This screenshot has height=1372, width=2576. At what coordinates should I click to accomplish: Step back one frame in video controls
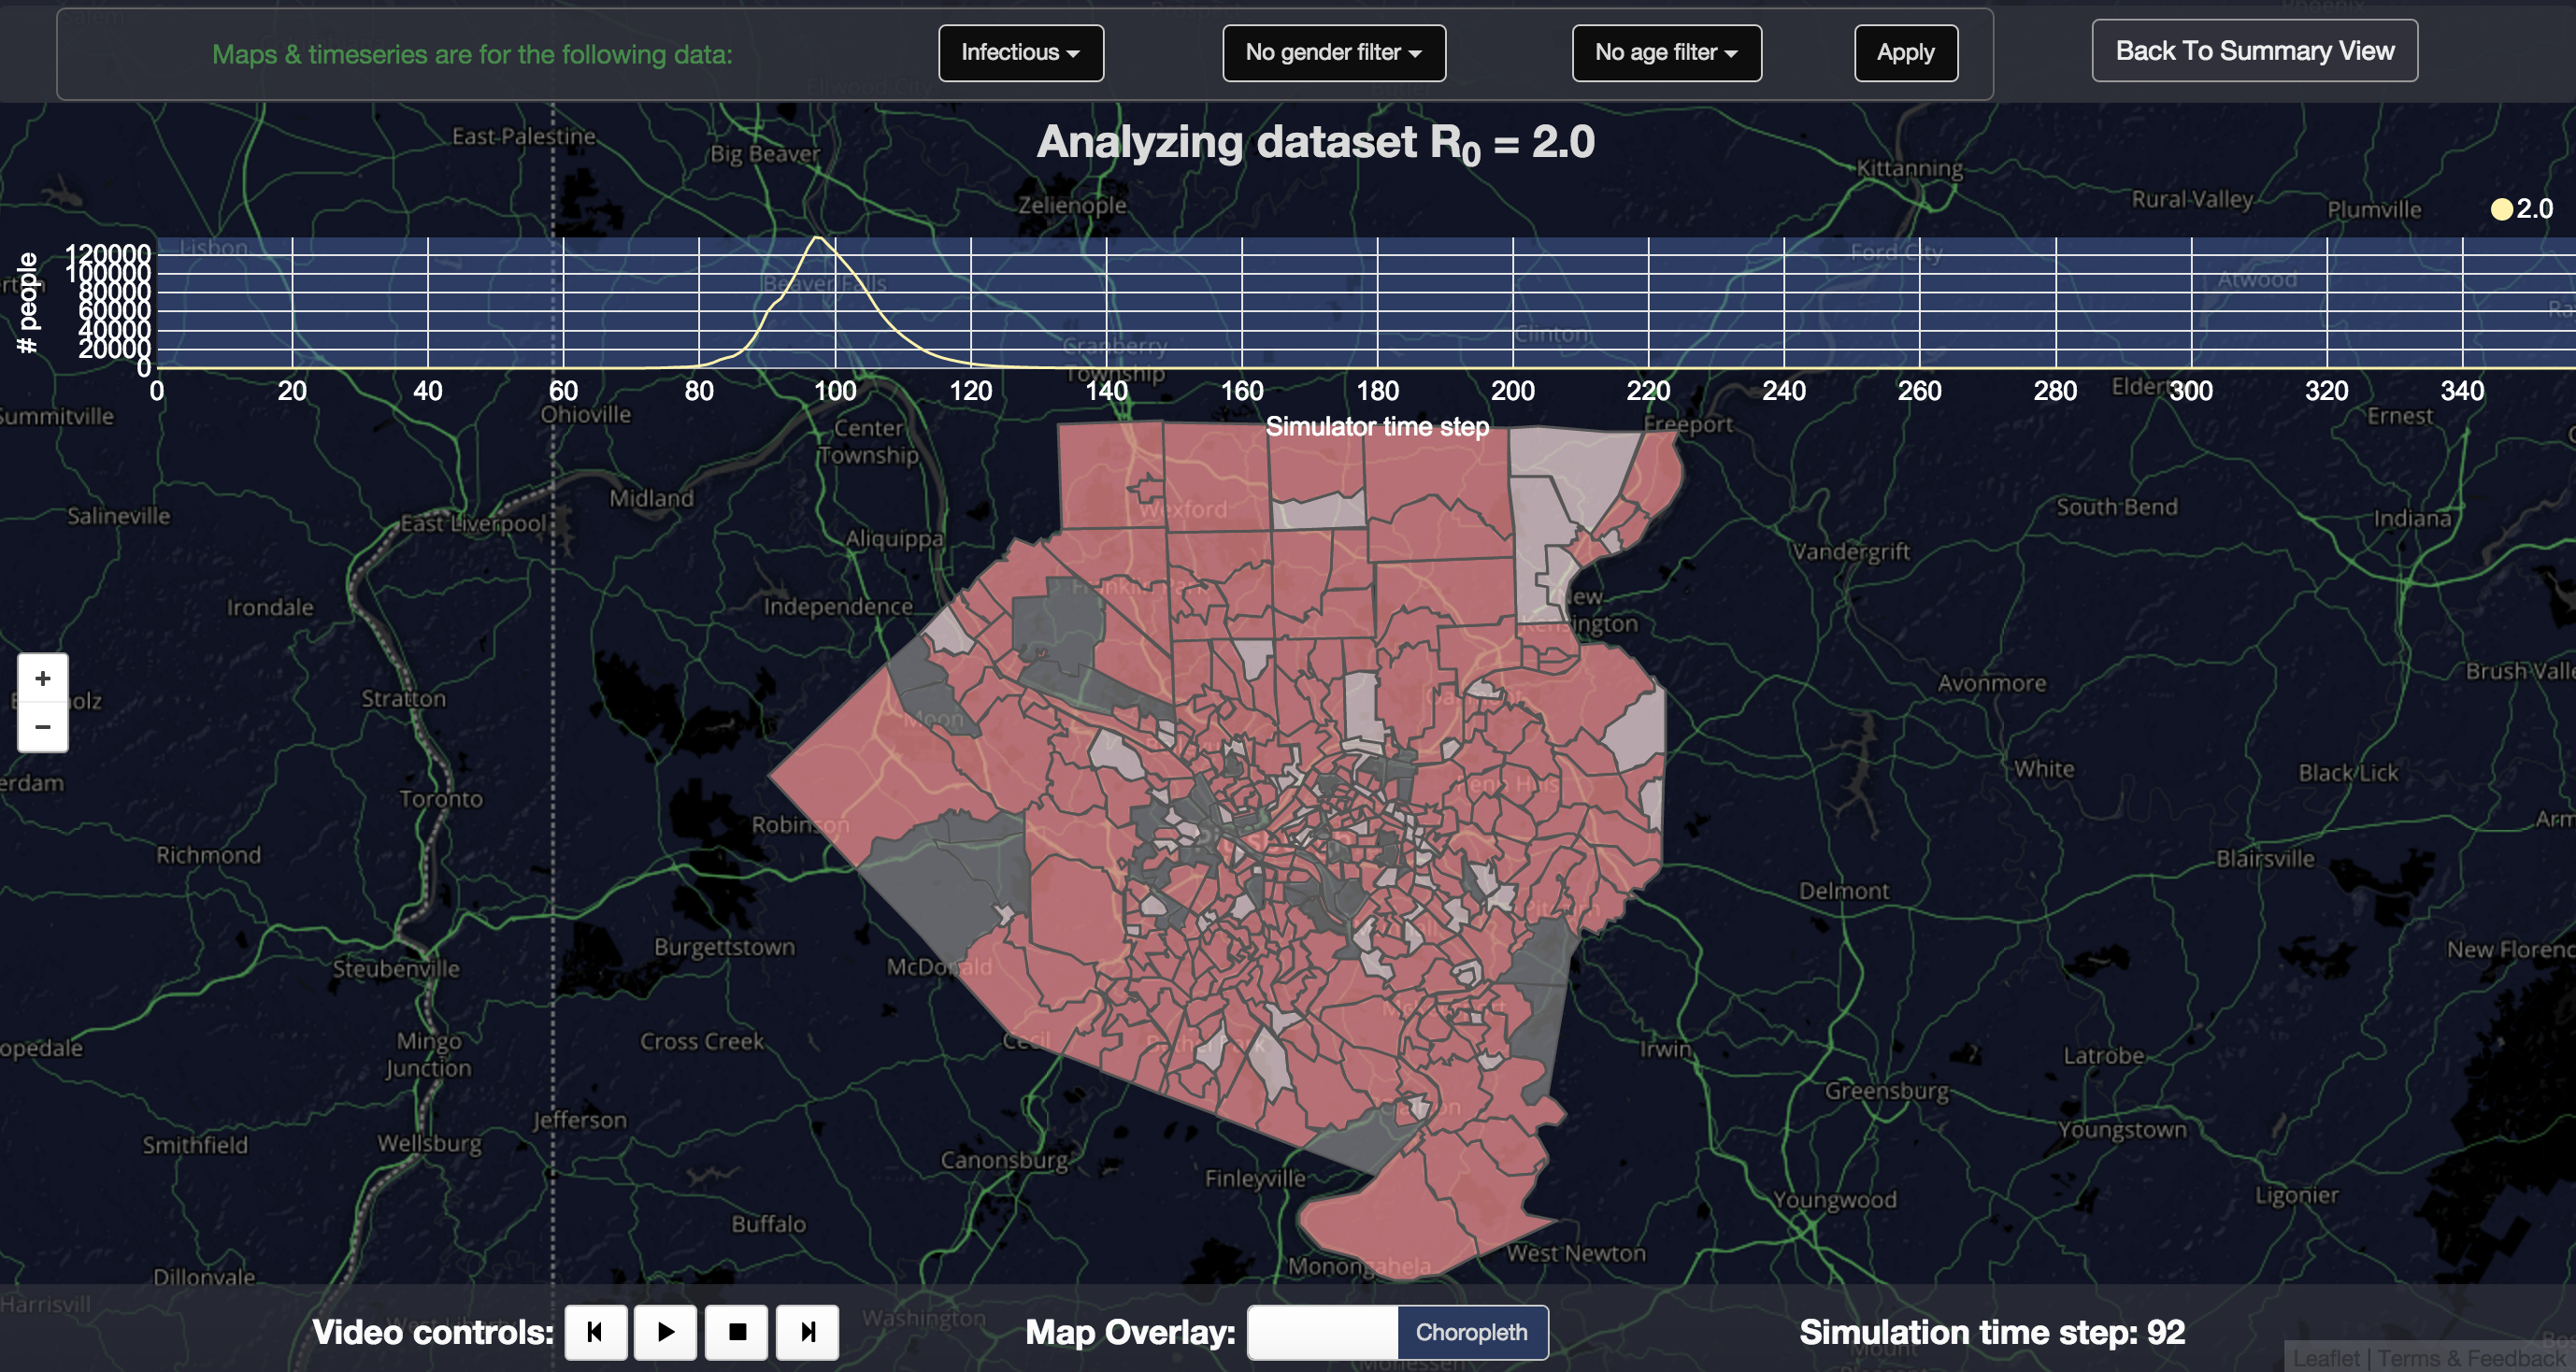point(596,1332)
